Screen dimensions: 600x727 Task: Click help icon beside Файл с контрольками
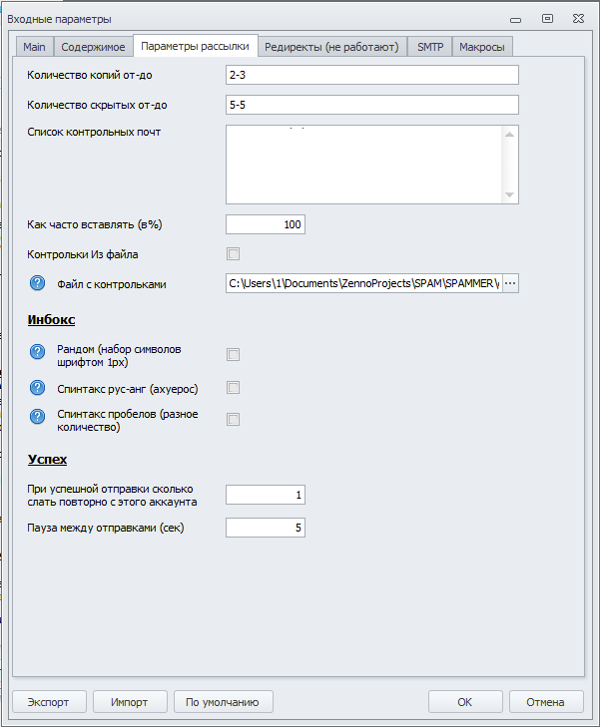pyautogui.click(x=39, y=283)
